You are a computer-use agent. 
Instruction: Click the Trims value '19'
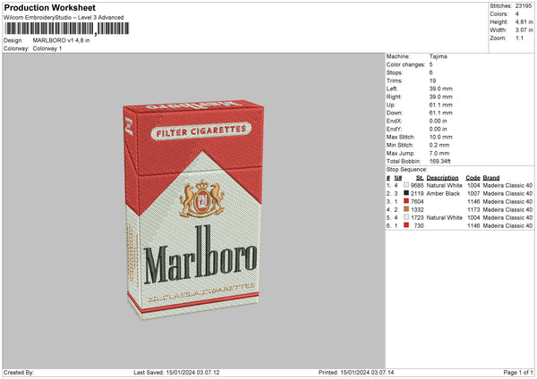click(x=432, y=80)
